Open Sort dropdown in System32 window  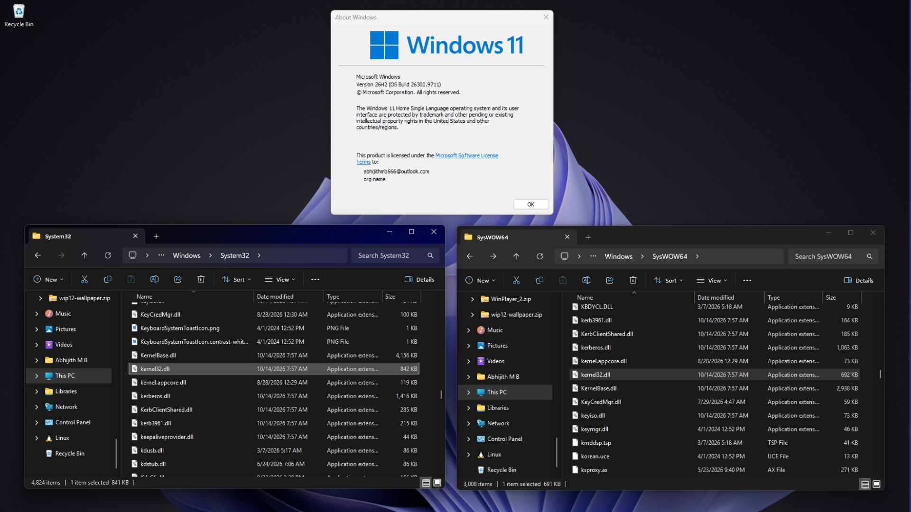[236, 280]
